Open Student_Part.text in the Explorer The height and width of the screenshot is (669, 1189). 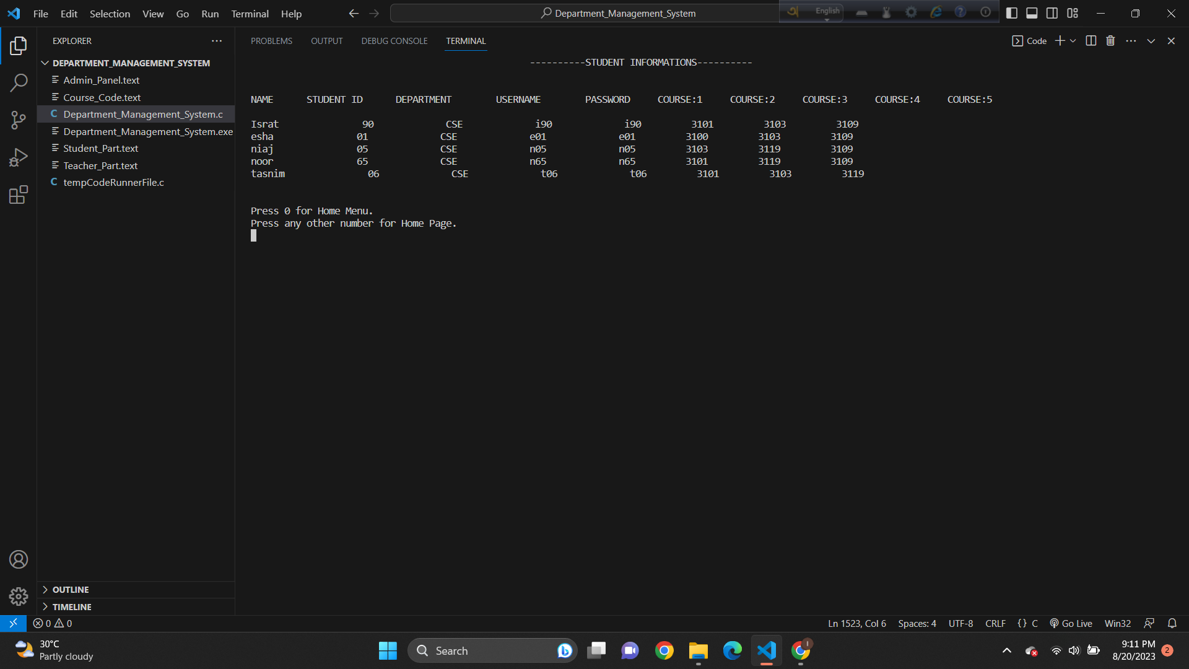(101, 148)
